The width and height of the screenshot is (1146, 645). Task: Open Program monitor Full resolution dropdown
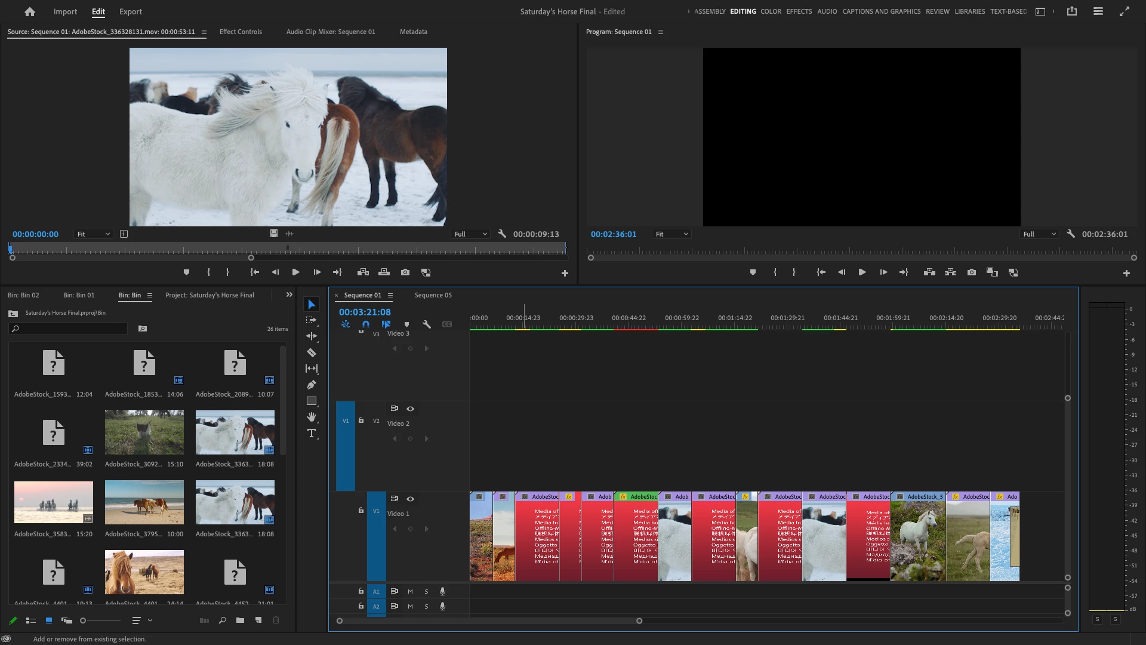[x=1039, y=234]
